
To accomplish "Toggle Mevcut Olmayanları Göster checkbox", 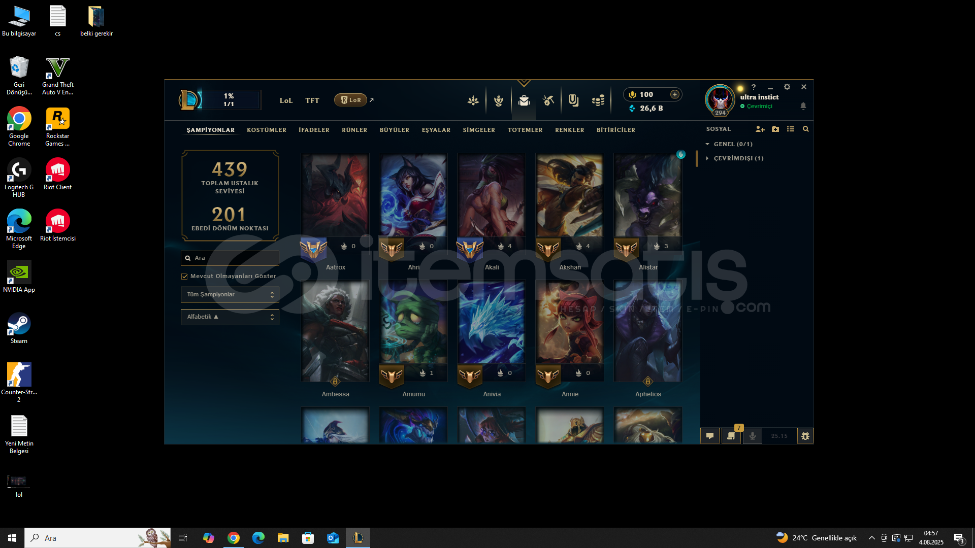I will click(x=184, y=277).
